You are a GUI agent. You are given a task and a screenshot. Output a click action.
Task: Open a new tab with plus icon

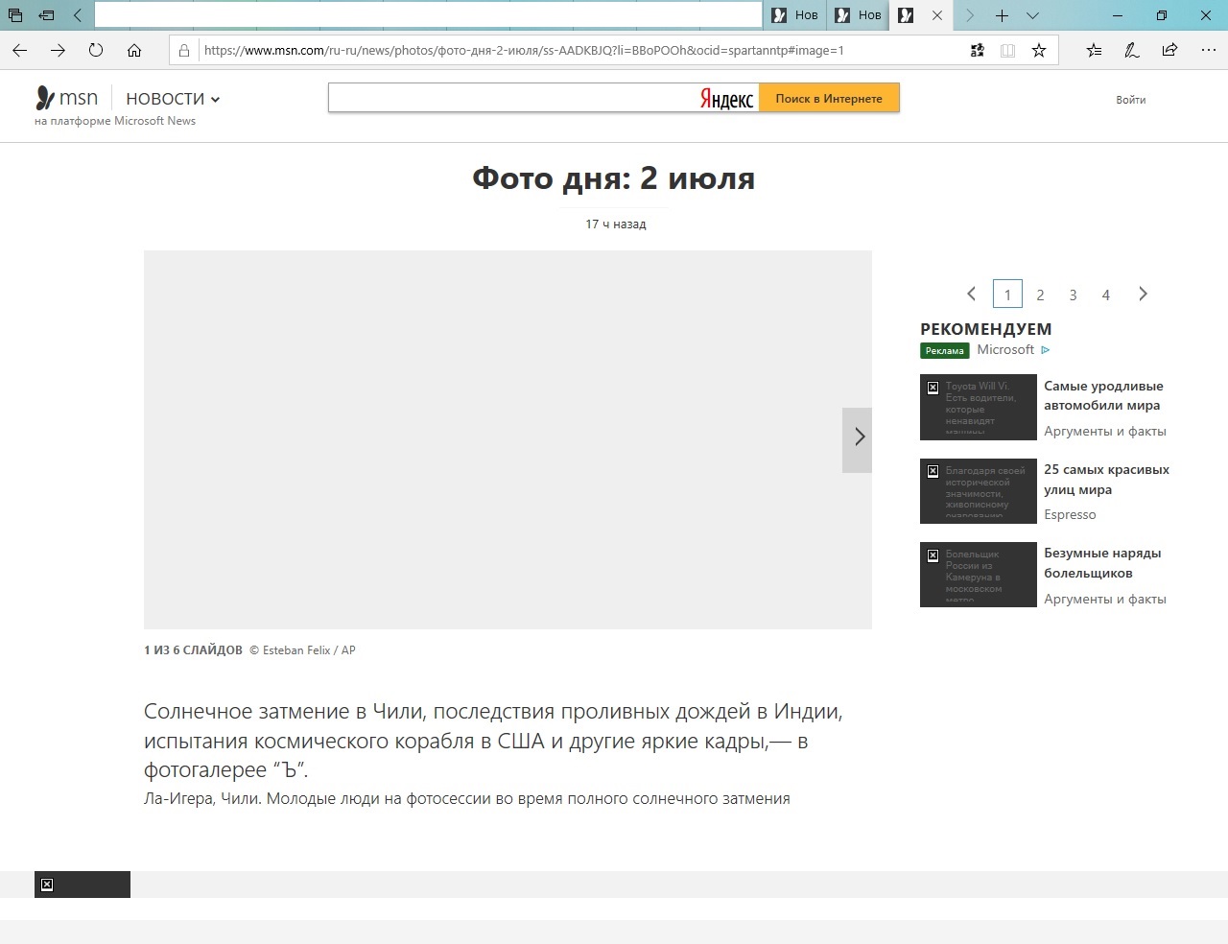pos(1002,15)
